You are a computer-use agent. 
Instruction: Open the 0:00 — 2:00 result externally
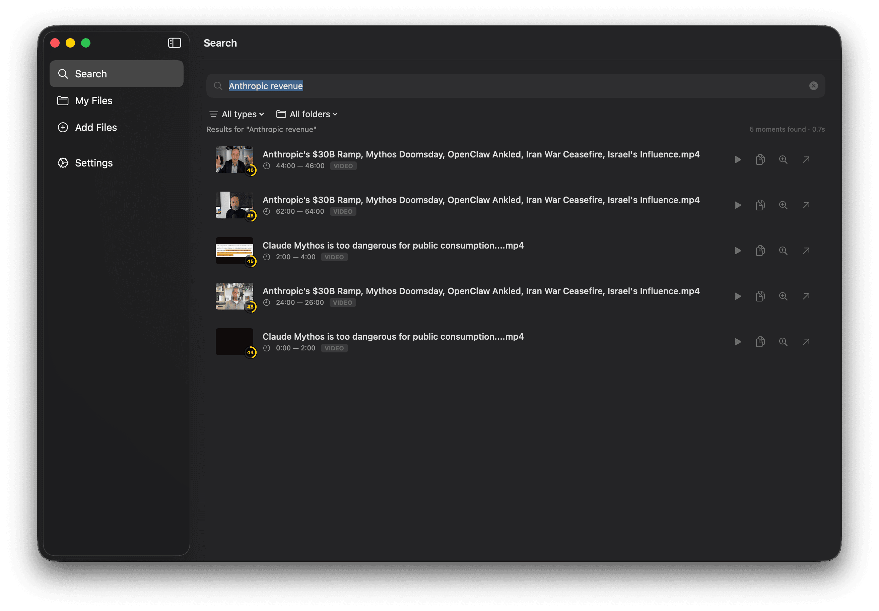[x=806, y=342]
